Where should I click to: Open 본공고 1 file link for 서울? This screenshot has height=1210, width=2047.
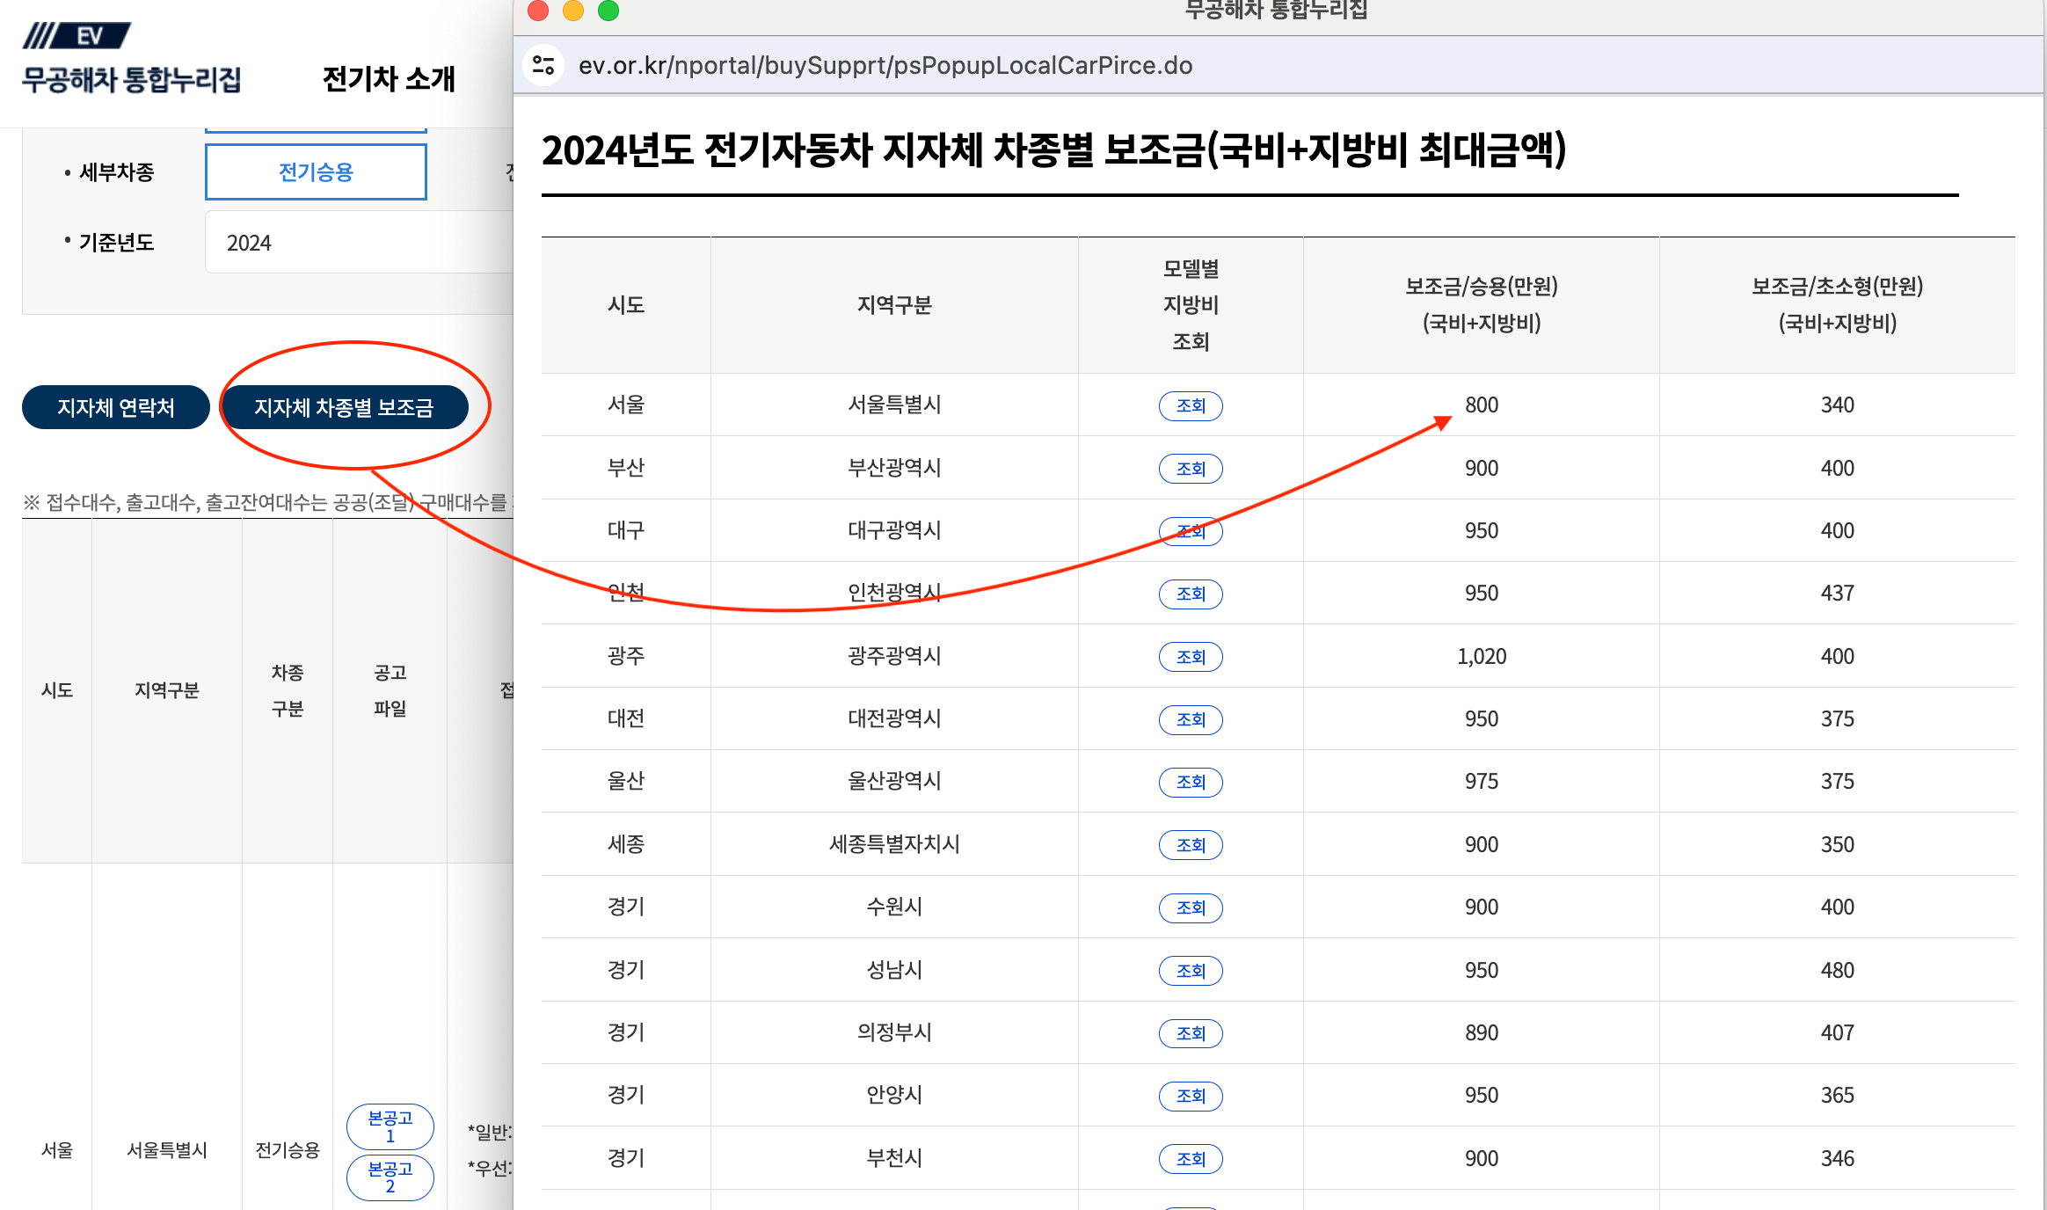coord(390,1126)
